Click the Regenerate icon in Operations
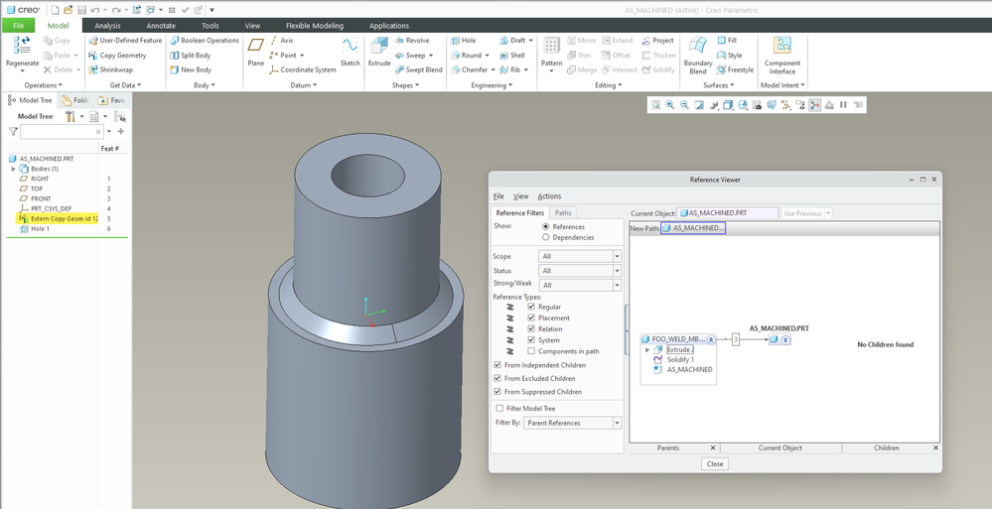 point(22,46)
